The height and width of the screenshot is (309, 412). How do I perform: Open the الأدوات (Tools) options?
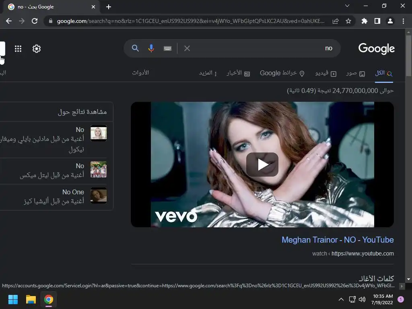[x=140, y=73]
